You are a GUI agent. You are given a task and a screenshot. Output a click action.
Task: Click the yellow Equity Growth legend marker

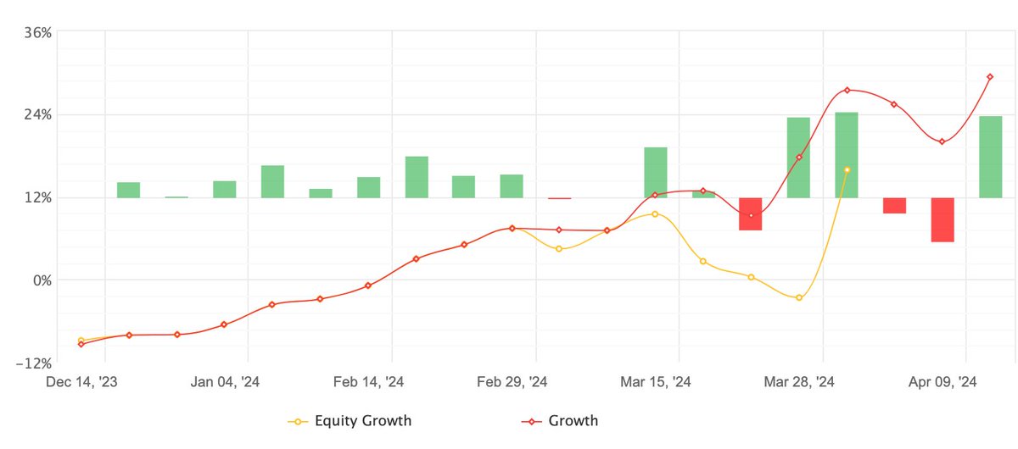coord(298,421)
